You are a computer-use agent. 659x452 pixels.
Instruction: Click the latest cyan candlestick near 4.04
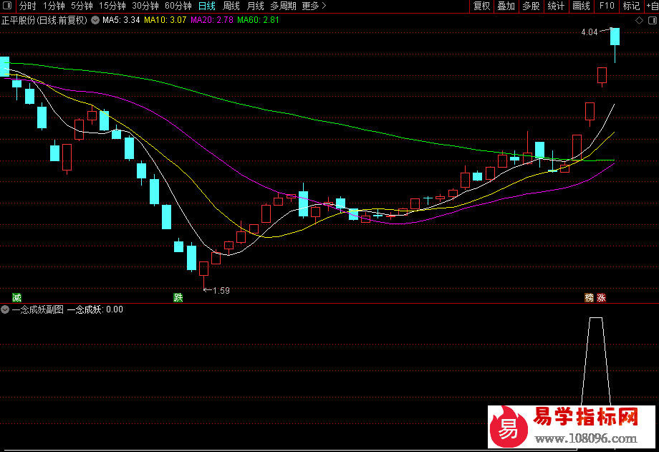click(x=615, y=37)
